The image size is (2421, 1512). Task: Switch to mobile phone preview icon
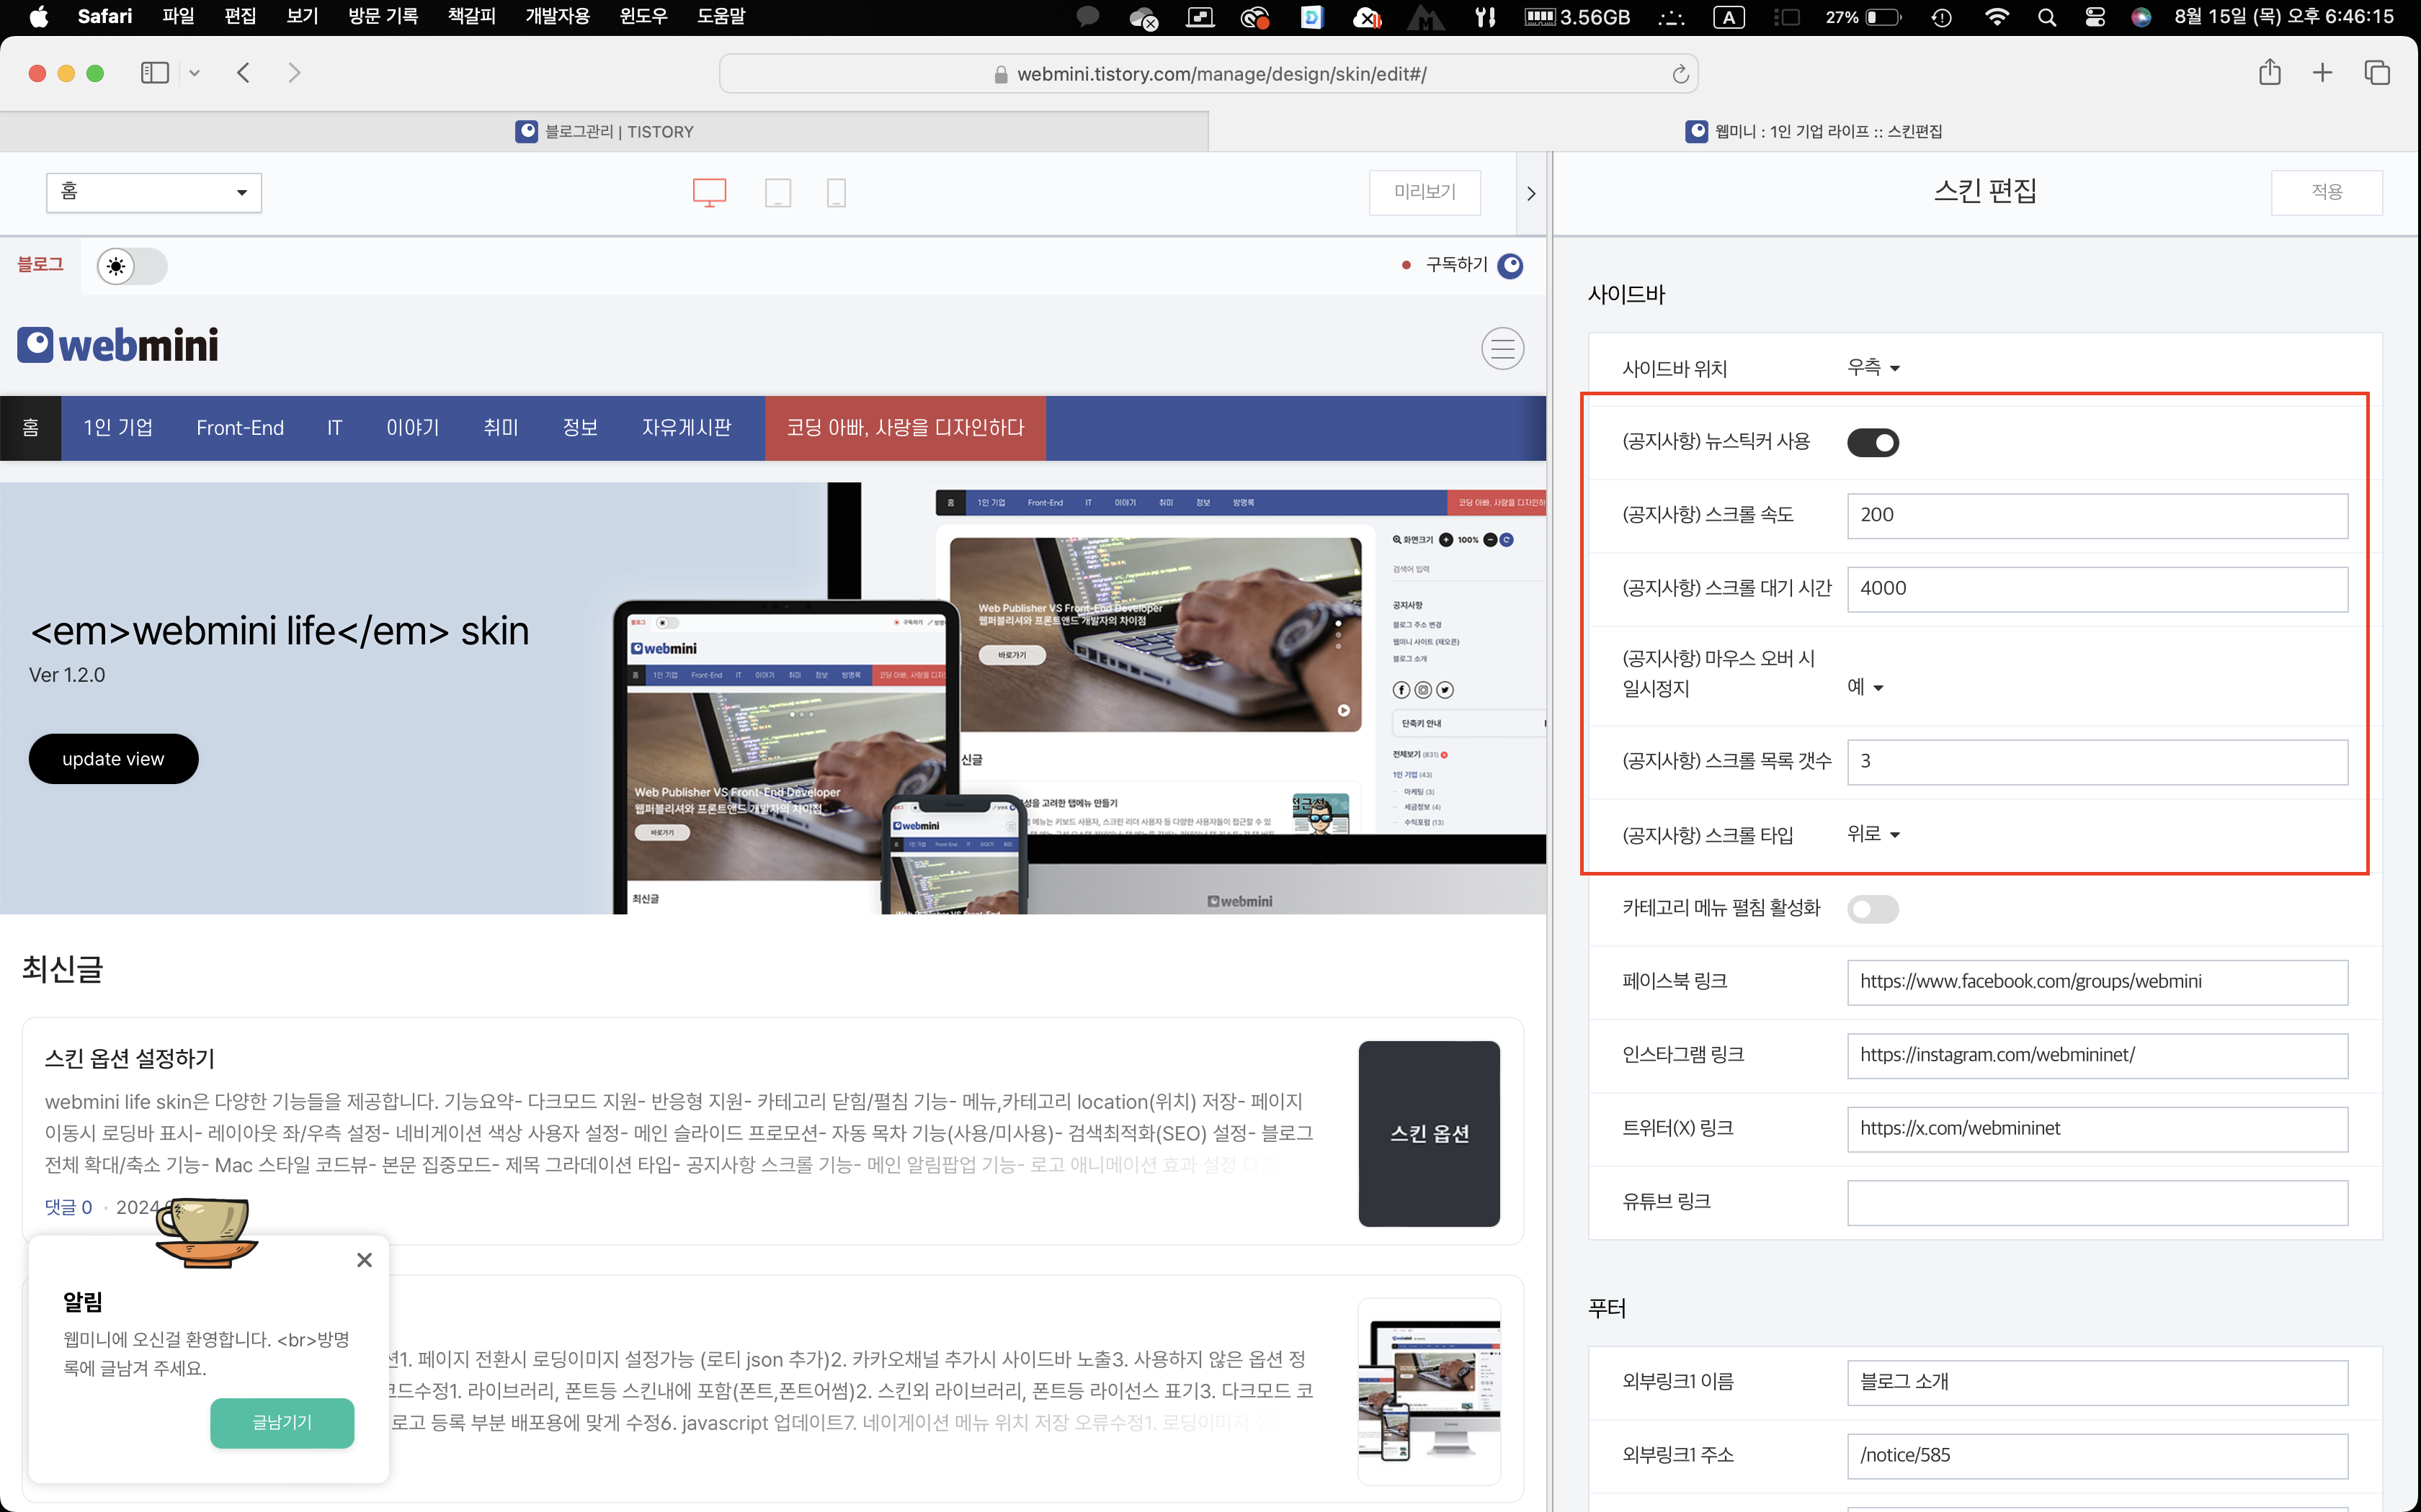837,192
